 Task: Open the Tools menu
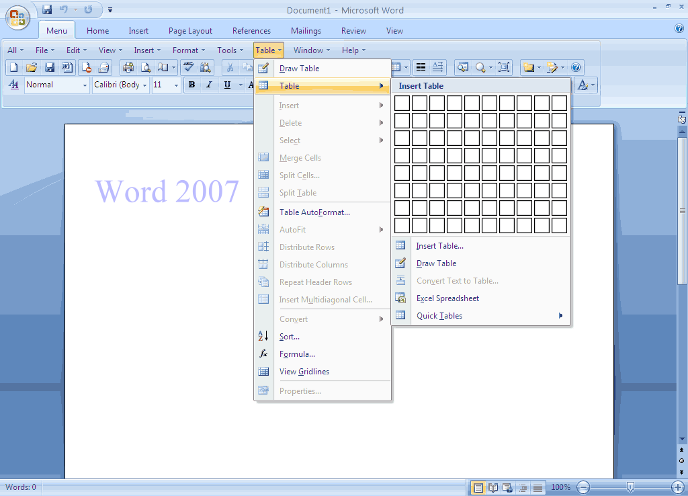(230, 50)
